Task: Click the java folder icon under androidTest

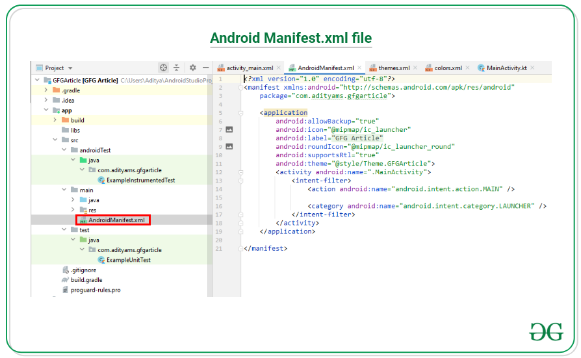Action: click(83, 160)
